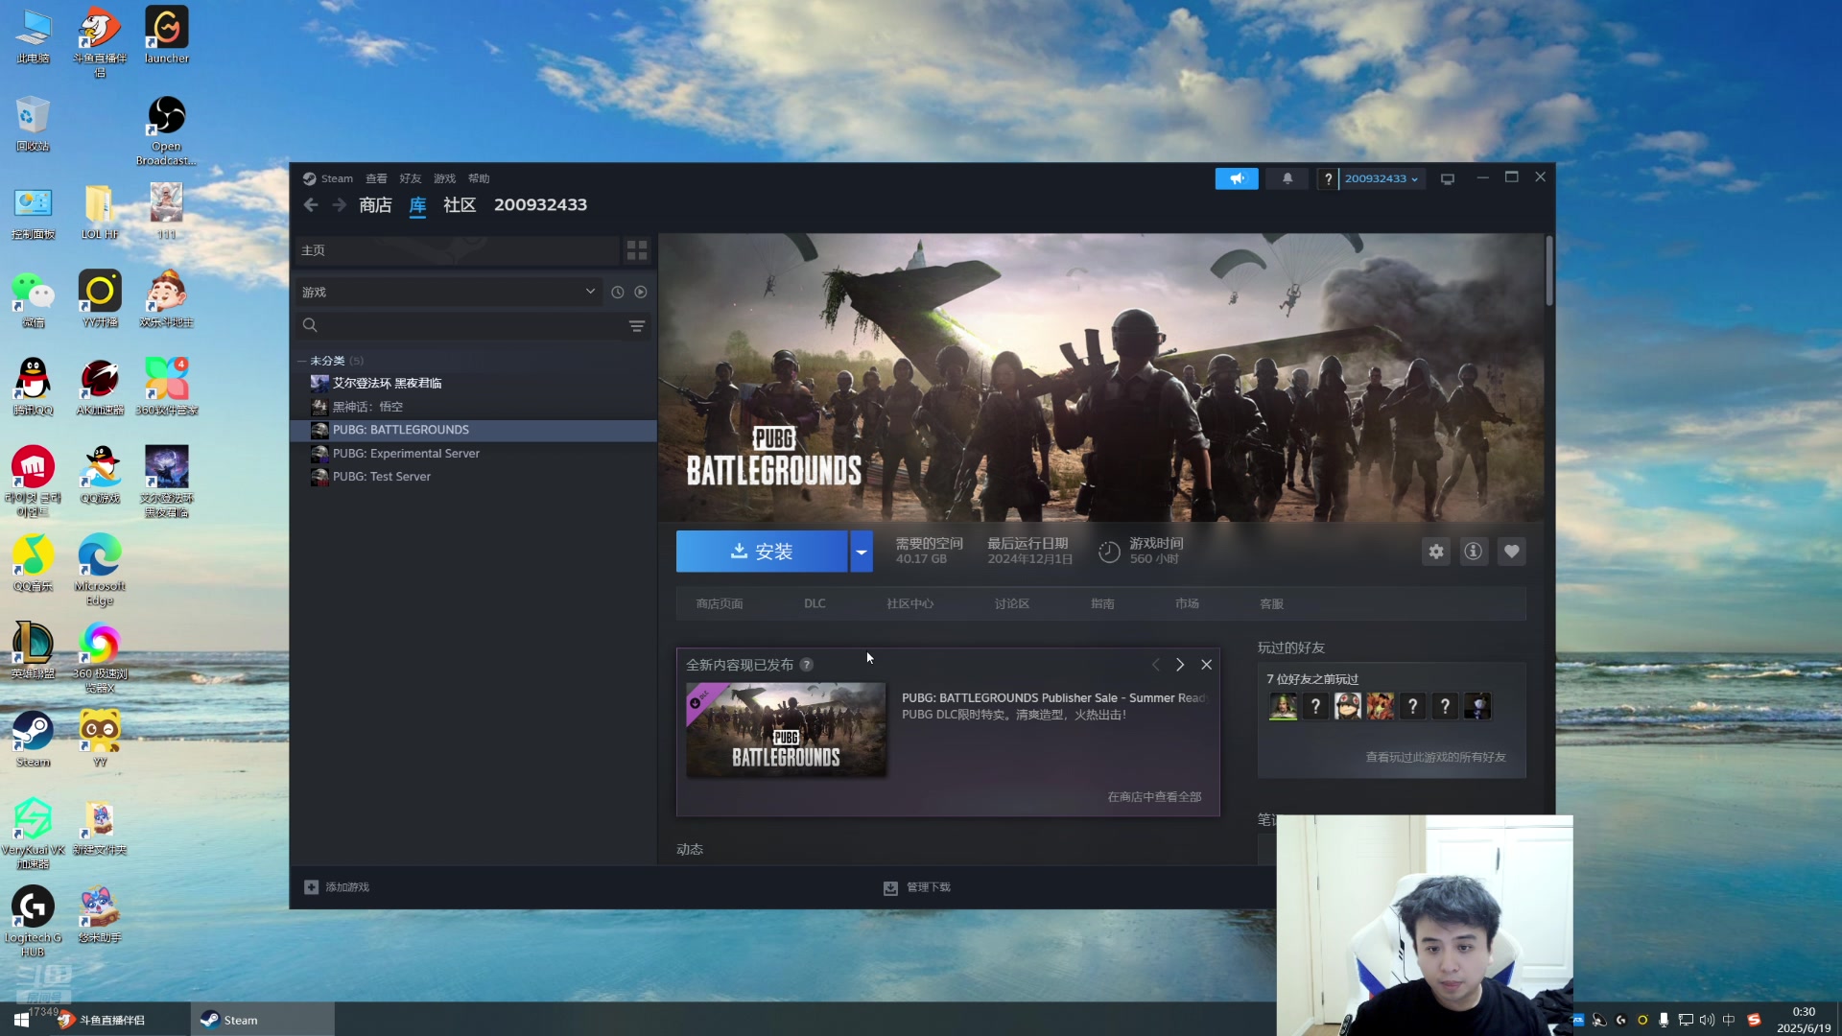Select PUBG: Test Server
1842x1036 pixels.
click(x=474, y=477)
